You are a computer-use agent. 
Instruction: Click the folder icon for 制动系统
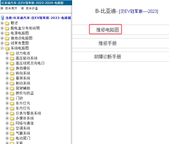click(x=12, y=83)
